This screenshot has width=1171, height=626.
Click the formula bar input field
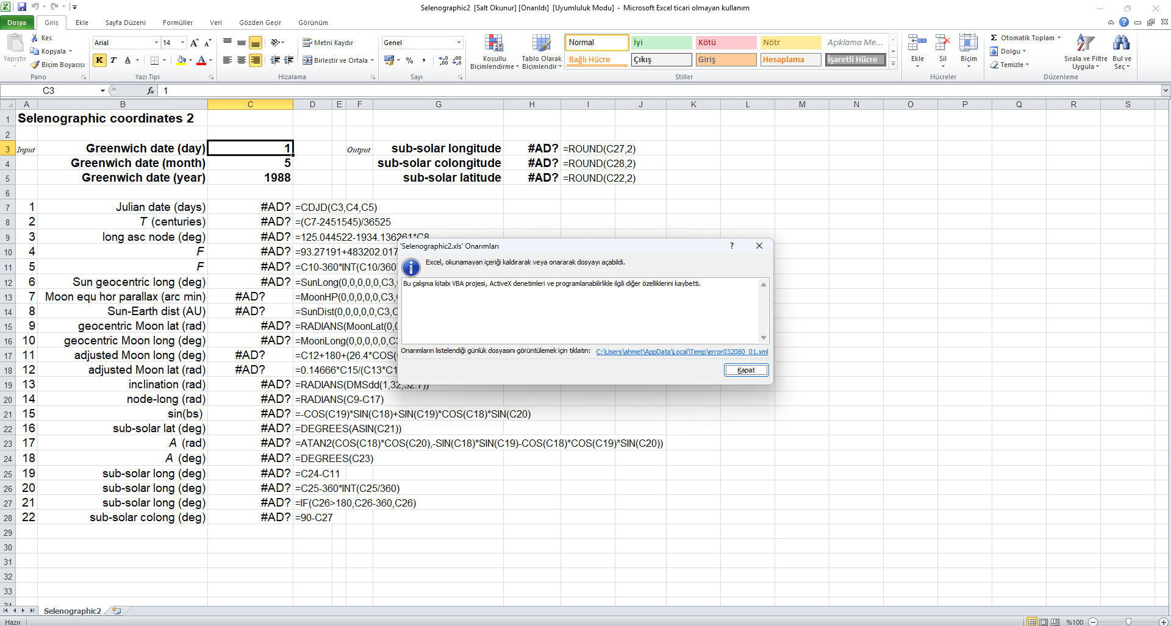[659, 91]
